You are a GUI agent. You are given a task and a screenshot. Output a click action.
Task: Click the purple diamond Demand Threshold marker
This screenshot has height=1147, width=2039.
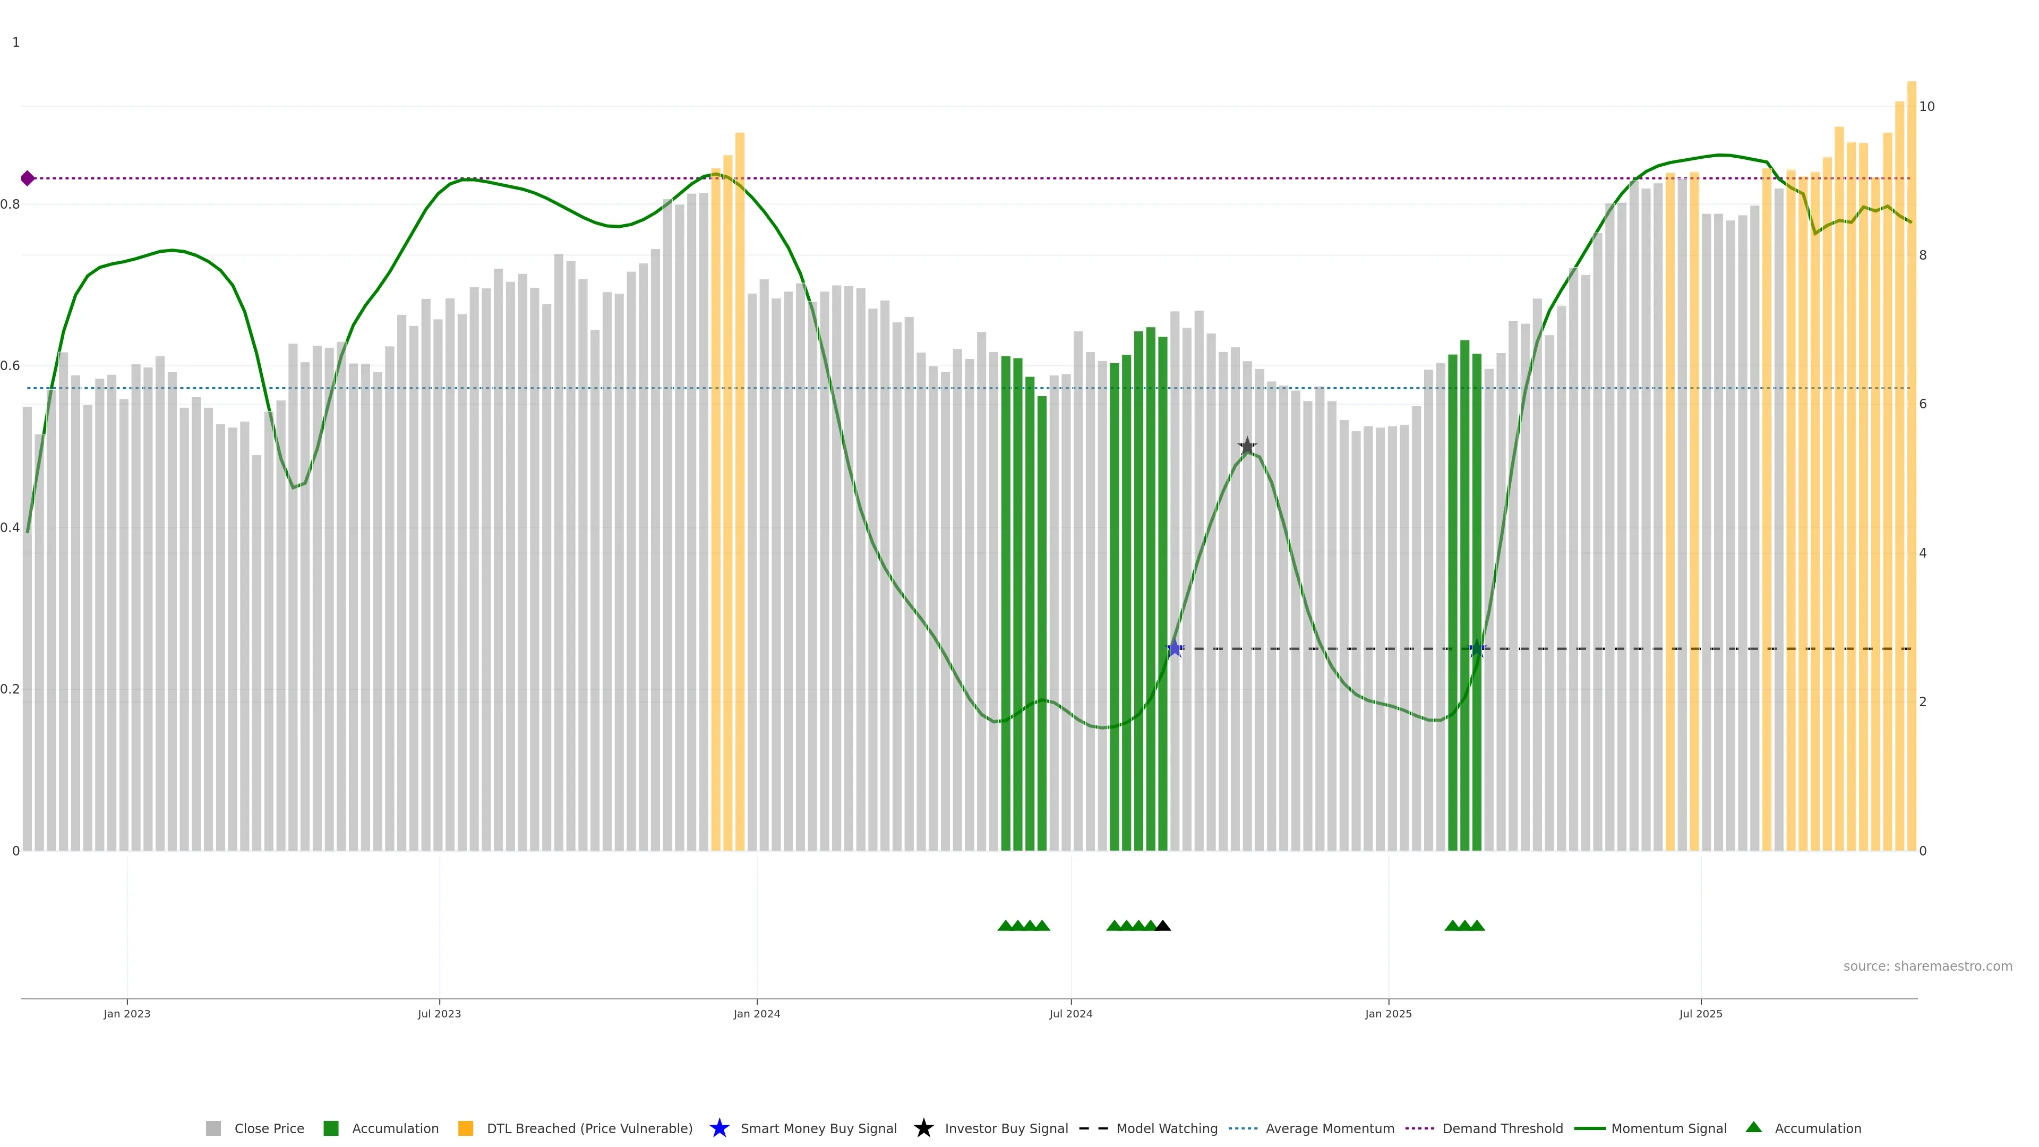[x=28, y=178]
